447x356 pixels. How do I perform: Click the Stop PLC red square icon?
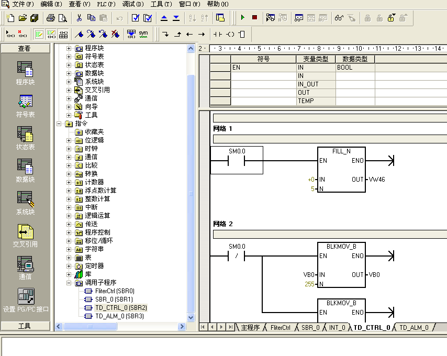[x=254, y=18]
